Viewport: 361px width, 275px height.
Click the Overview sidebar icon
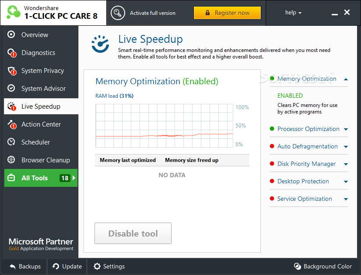[x=11, y=34]
